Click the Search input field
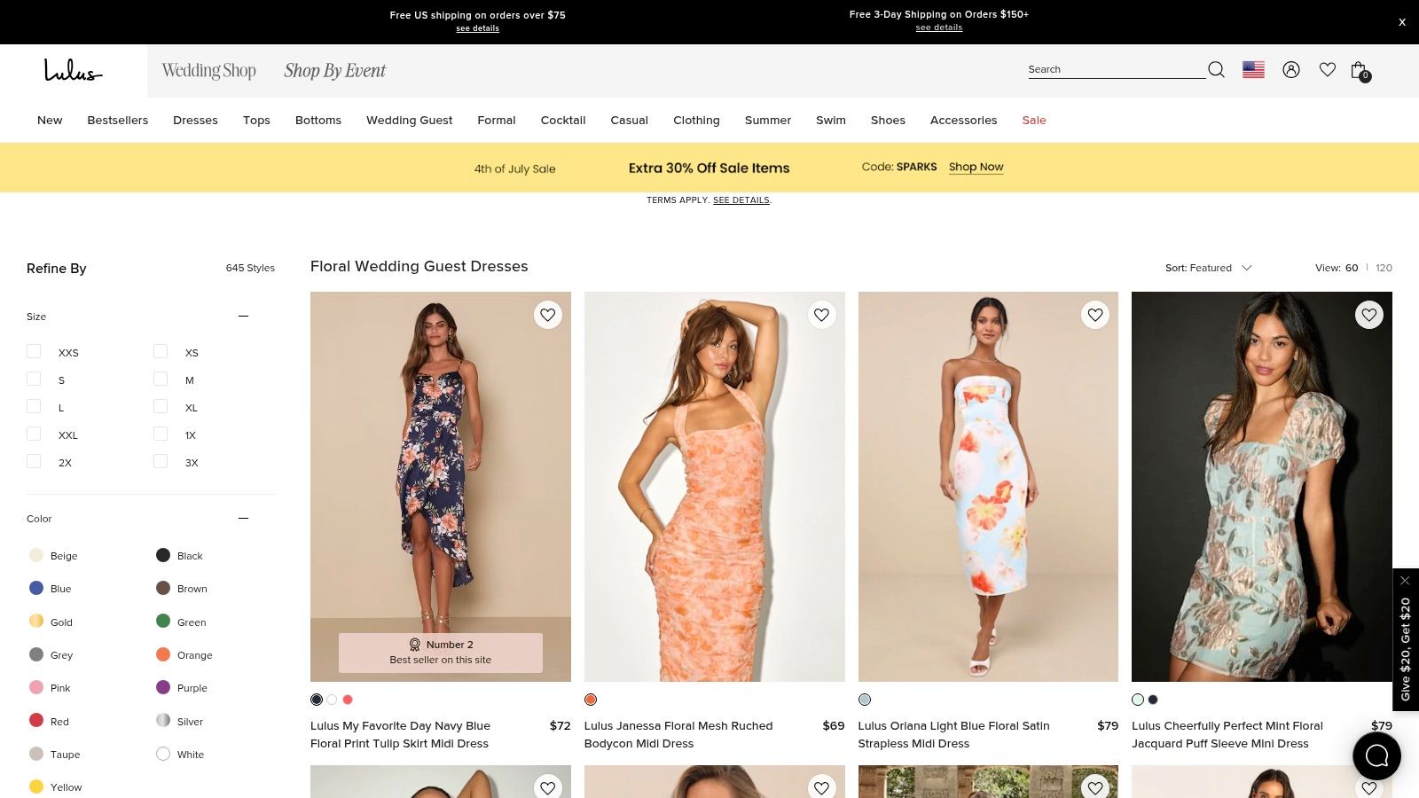Screen dimensions: 1419x798 tap(1116, 69)
